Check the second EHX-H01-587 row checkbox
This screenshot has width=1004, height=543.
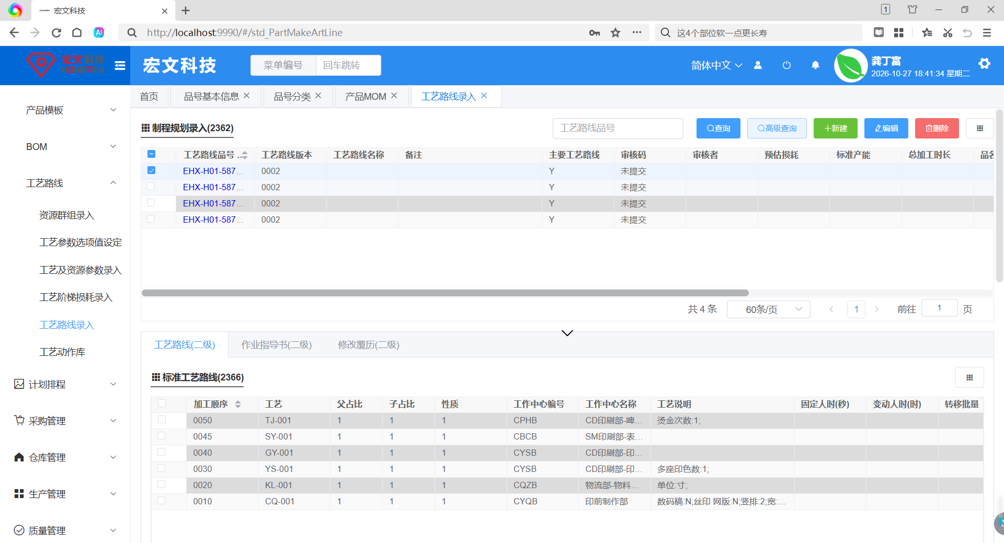click(151, 186)
